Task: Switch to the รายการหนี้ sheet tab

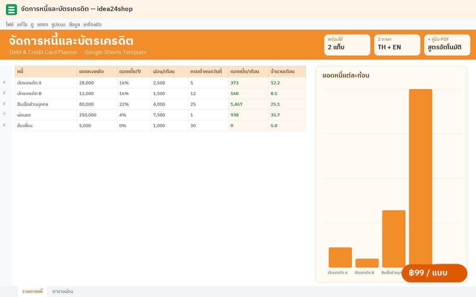Action: click(33, 291)
